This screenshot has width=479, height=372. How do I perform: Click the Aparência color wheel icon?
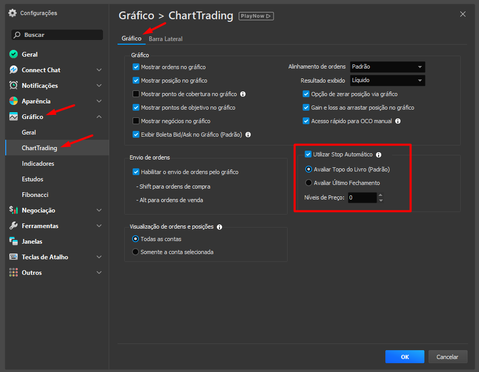(14, 101)
